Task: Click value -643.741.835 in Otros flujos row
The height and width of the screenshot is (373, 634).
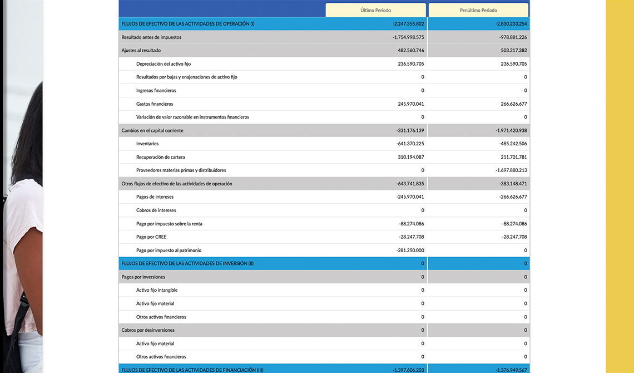Action: click(410, 184)
